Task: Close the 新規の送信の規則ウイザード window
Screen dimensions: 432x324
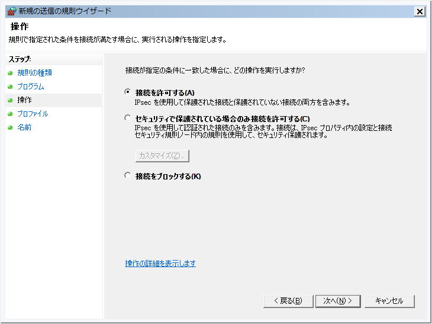Action: [420, 12]
